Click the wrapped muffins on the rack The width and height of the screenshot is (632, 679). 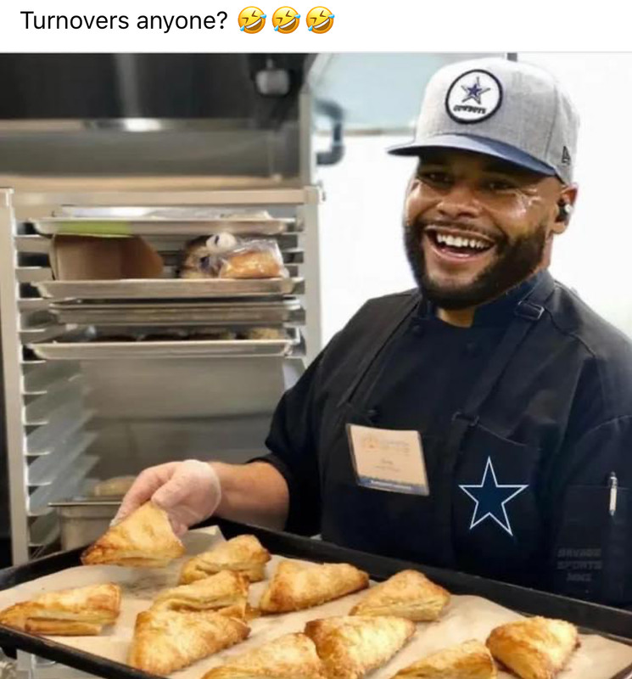point(234,256)
